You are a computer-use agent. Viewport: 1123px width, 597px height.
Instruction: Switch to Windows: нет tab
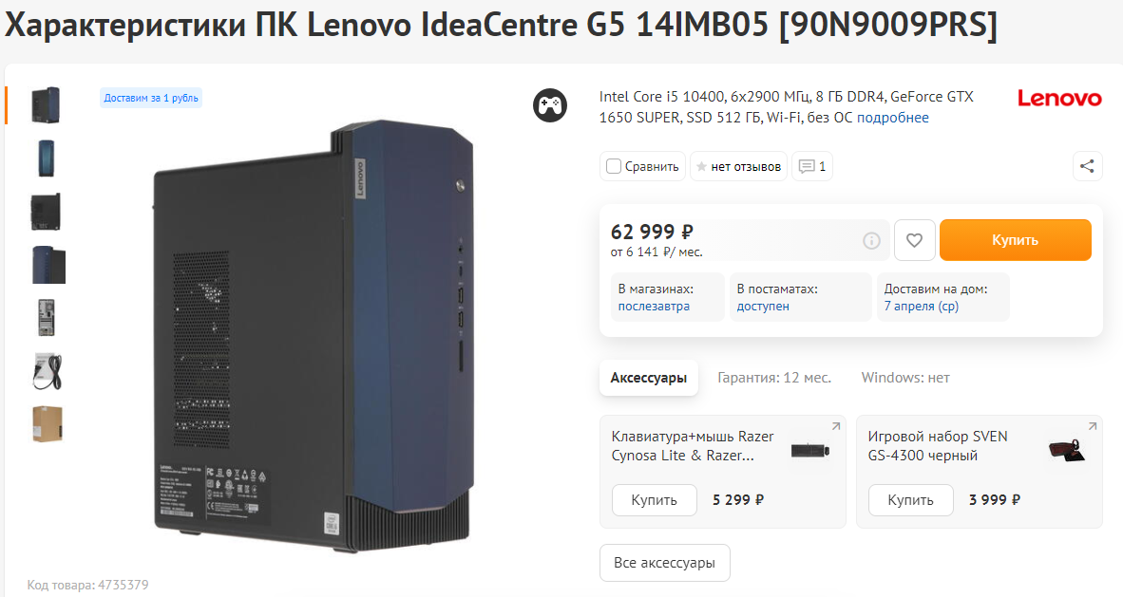905,378
